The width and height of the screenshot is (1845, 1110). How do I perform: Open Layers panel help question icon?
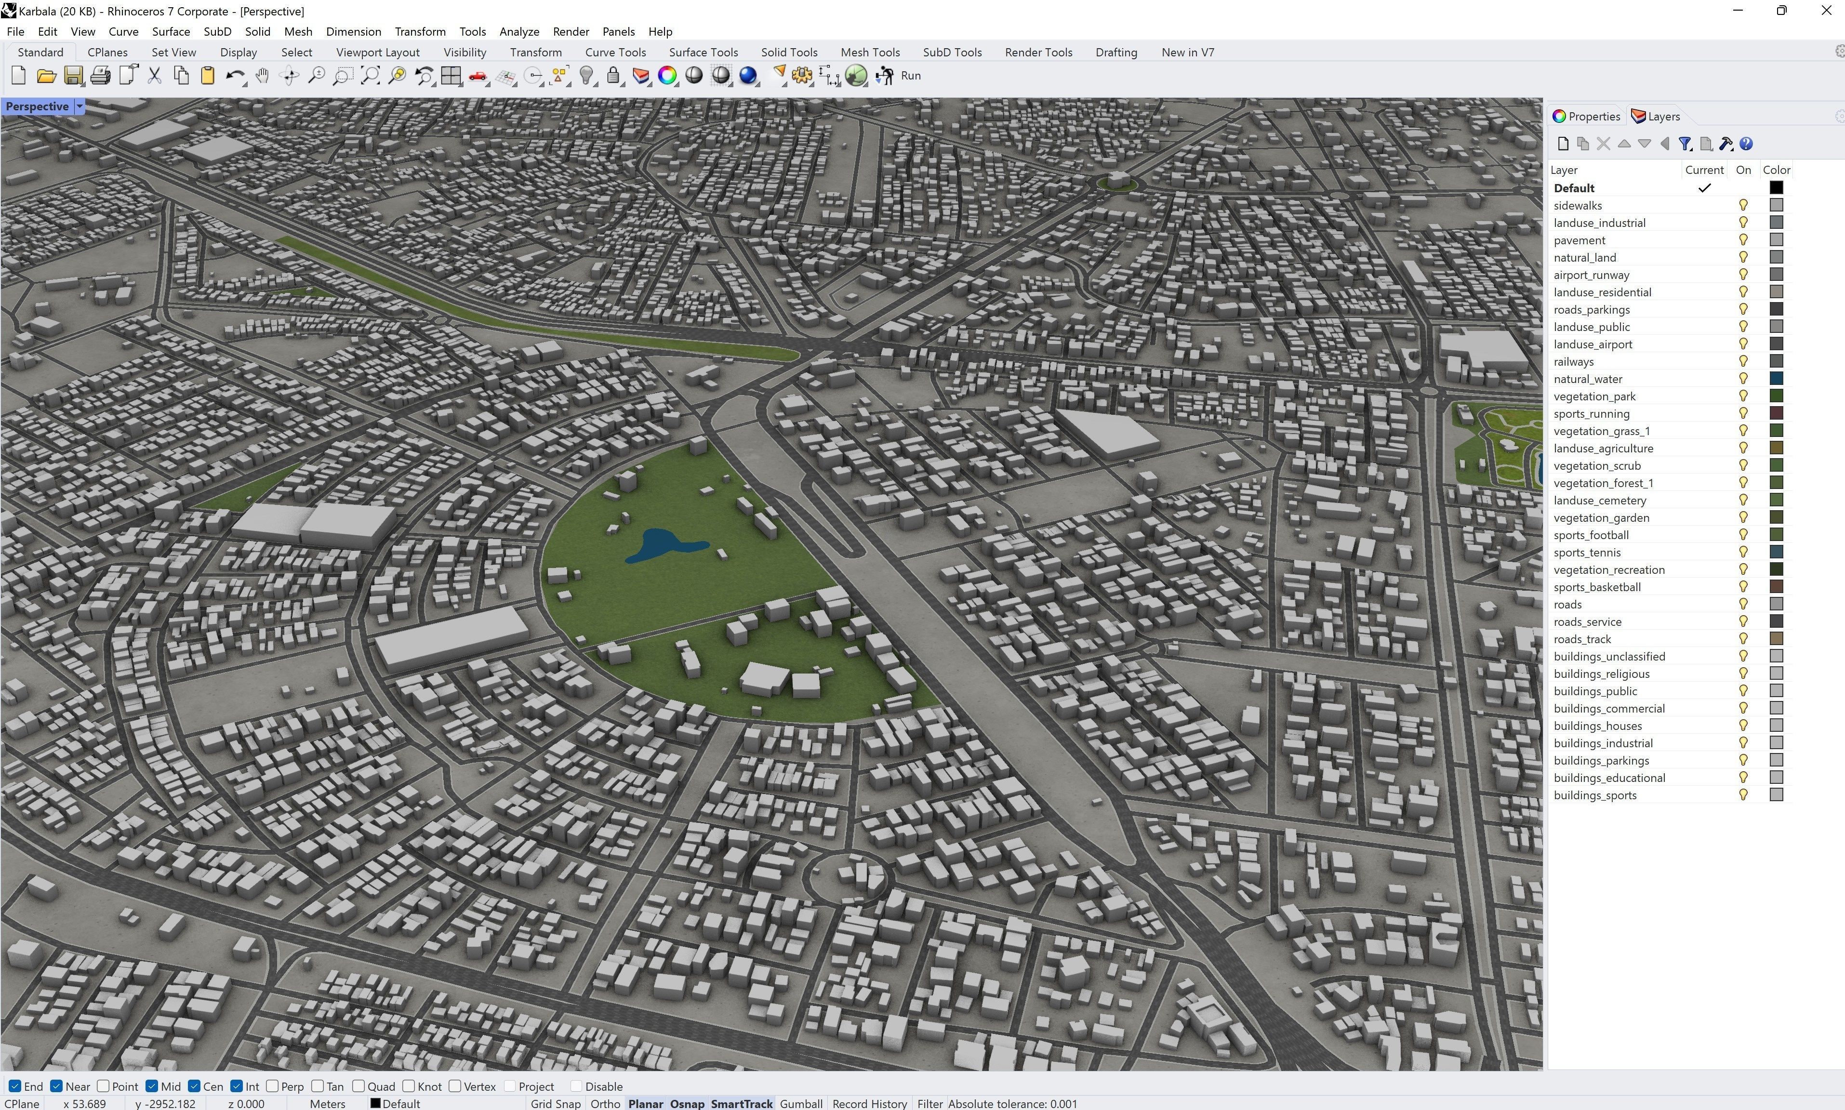click(x=1746, y=144)
